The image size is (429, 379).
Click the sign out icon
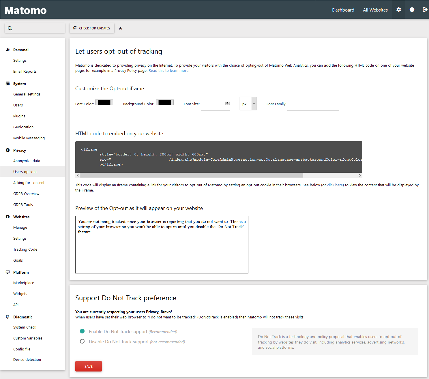tap(425, 10)
